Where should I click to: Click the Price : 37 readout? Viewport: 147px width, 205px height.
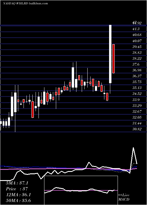point(17,189)
